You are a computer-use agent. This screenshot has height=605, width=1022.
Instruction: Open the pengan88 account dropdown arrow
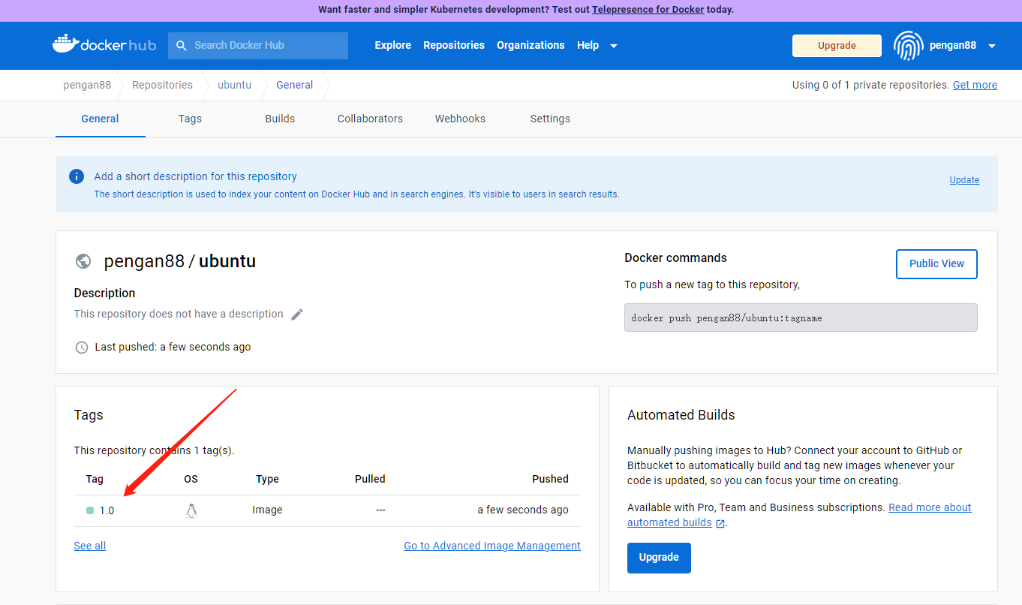(992, 46)
